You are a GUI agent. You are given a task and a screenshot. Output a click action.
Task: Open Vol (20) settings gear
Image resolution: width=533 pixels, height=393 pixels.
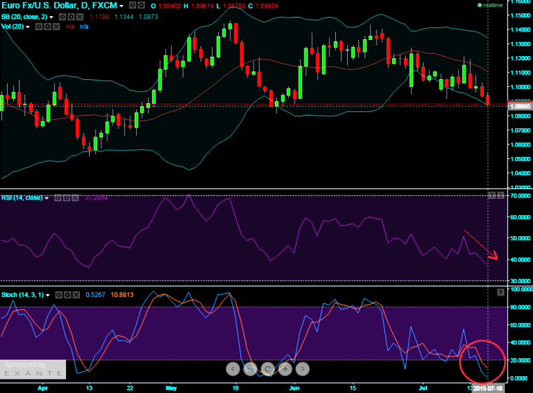pyautogui.click(x=48, y=27)
